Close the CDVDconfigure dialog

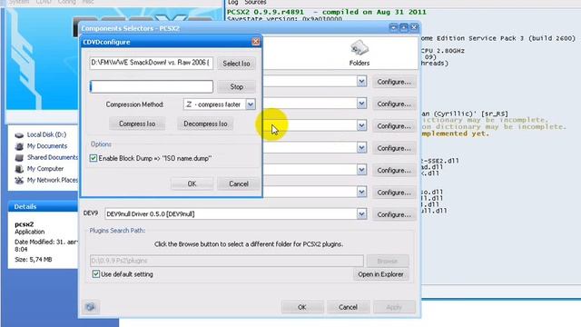coord(256,42)
